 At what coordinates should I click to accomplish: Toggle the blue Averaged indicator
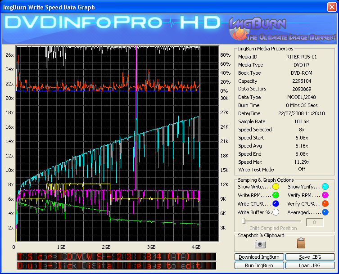tap(325, 212)
